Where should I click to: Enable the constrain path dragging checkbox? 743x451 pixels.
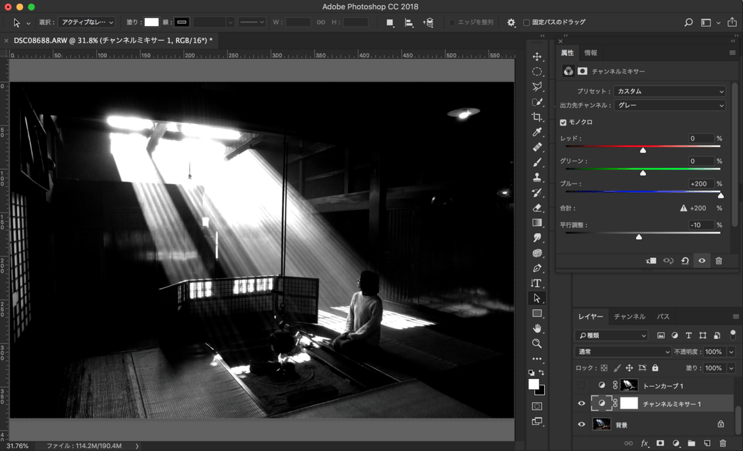click(526, 22)
